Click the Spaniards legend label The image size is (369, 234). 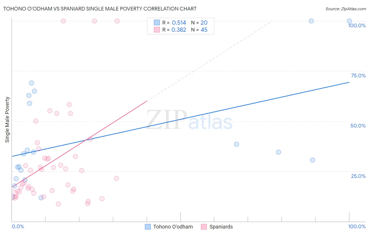tap(221, 227)
